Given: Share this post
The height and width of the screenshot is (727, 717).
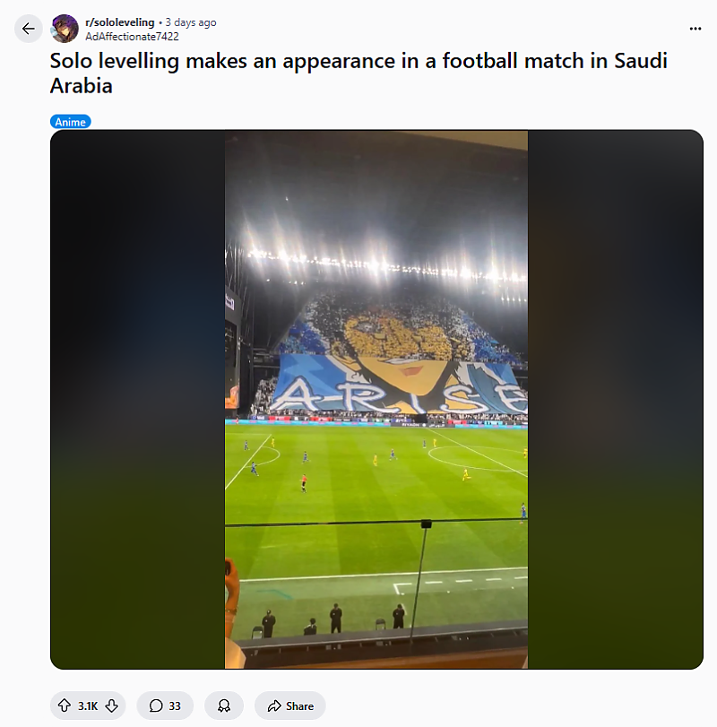Looking at the screenshot, I should point(289,705).
